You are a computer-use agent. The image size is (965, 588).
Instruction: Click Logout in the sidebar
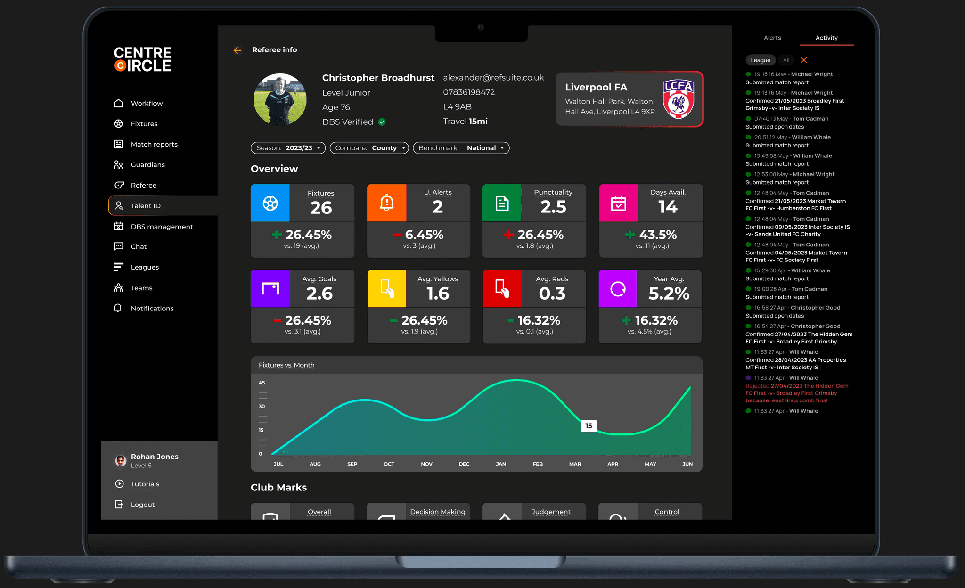point(142,505)
